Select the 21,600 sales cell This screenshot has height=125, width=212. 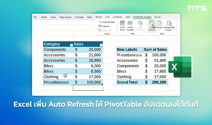pos(88,55)
